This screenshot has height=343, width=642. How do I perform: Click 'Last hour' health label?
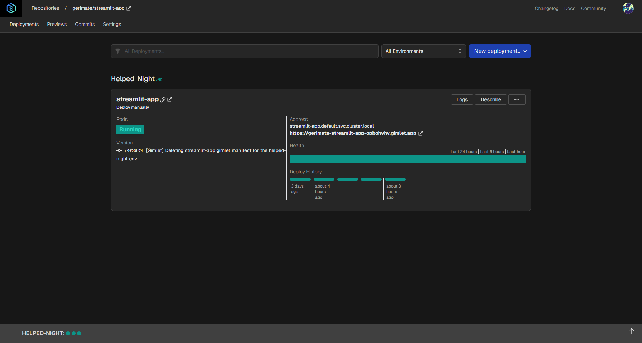(x=516, y=152)
